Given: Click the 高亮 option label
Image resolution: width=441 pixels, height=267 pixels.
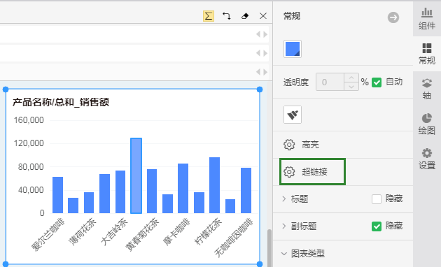Looking at the screenshot, I should pyautogui.click(x=310, y=145).
